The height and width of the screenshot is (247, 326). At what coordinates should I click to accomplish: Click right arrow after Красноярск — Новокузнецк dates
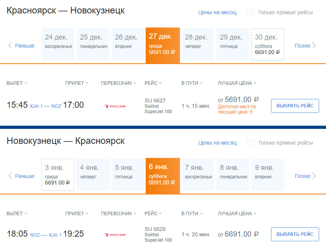click(x=314, y=46)
